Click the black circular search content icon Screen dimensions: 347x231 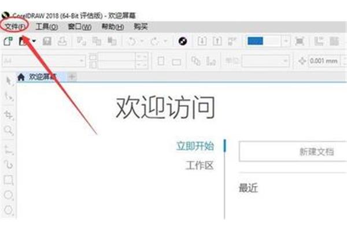[x=183, y=41]
